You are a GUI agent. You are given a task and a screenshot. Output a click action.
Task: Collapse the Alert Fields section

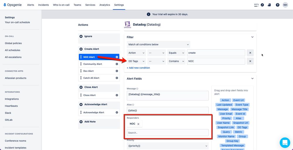pyautogui.click(x=252, y=79)
